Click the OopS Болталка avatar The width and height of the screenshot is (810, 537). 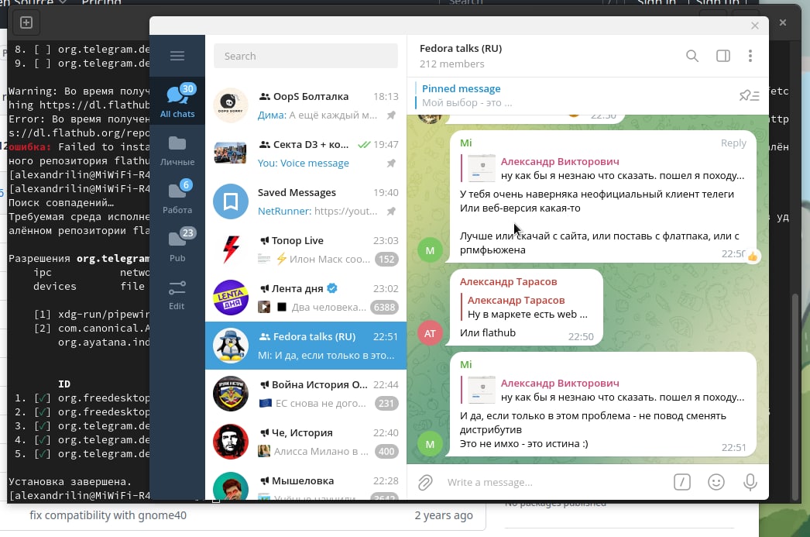[x=231, y=105]
